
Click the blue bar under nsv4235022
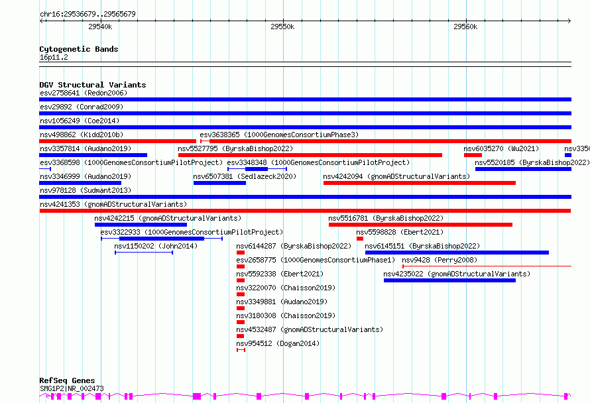coord(449,280)
